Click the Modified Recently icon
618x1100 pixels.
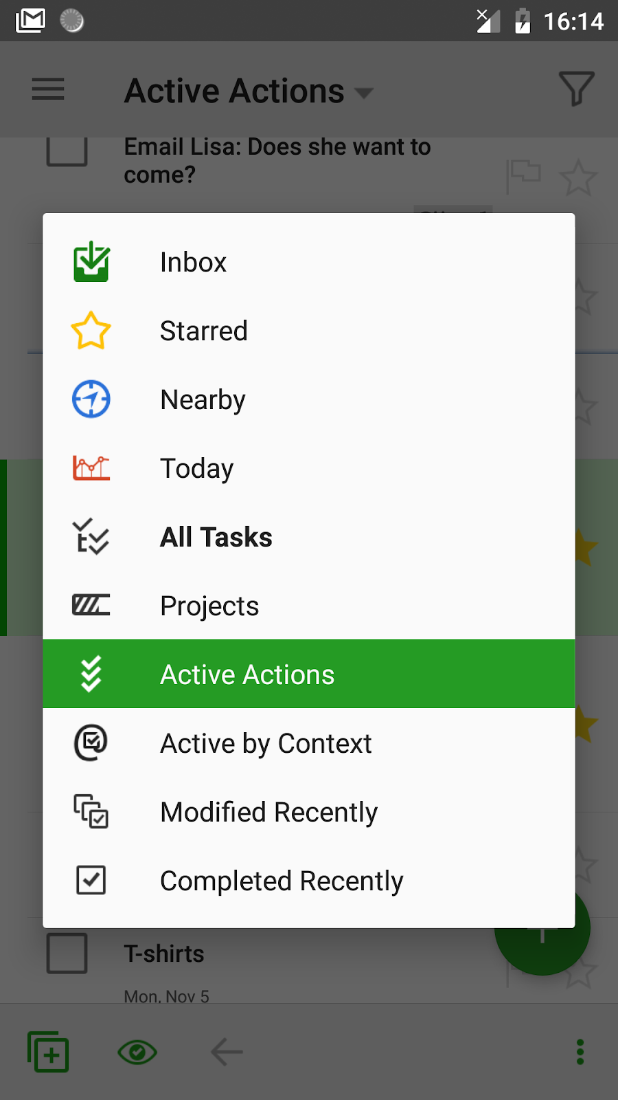coord(91,811)
